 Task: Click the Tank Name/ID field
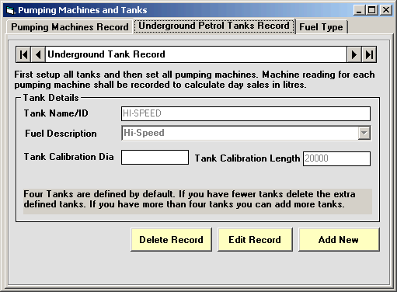point(246,113)
